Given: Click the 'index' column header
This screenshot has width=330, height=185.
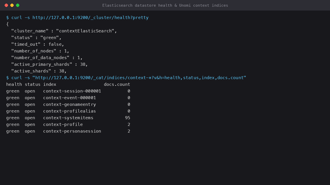Looking at the screenshot, I should [x=50, y=84].
